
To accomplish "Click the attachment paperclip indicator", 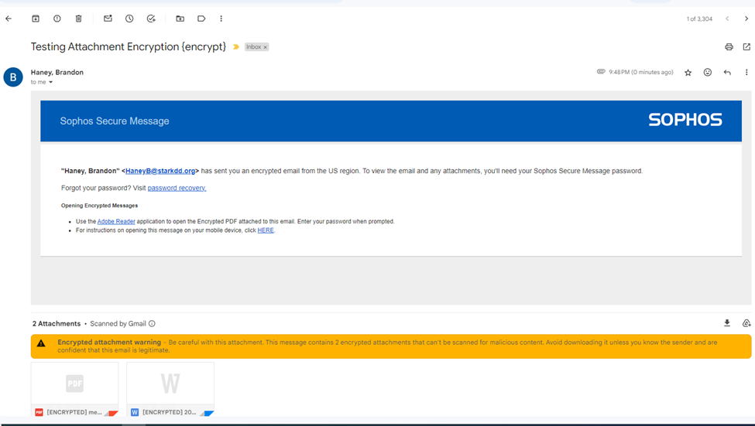I will coord(601,72).
